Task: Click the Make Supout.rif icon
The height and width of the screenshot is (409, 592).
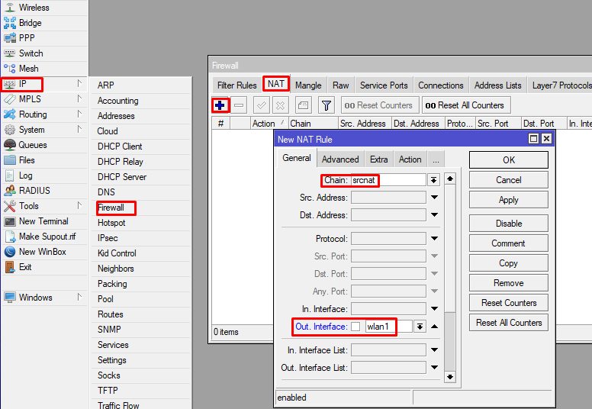Action: [10, 237]
